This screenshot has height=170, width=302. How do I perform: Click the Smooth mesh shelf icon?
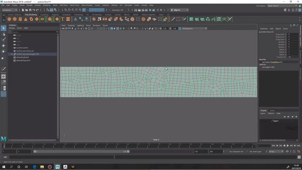(x=132, y=19)
